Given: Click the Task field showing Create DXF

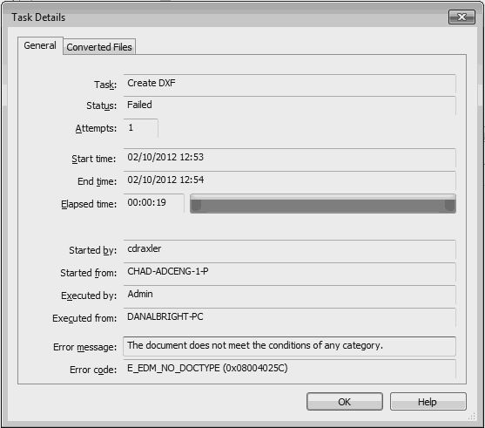Looking at the screenshot, I should [289, 85].
